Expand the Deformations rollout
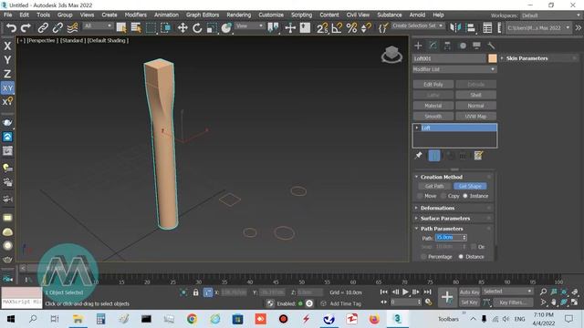The height and width of the screenshot is (328, 584). 437,208
